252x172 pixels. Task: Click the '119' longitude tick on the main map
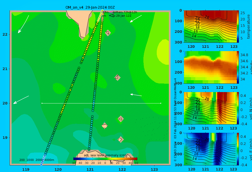click(x=26, y=169)
